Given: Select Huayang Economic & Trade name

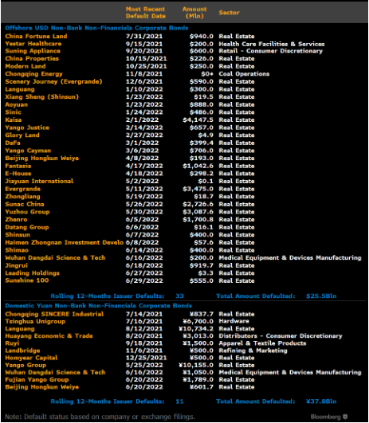Looking at the screenshot, I should (x=49, y=336).
